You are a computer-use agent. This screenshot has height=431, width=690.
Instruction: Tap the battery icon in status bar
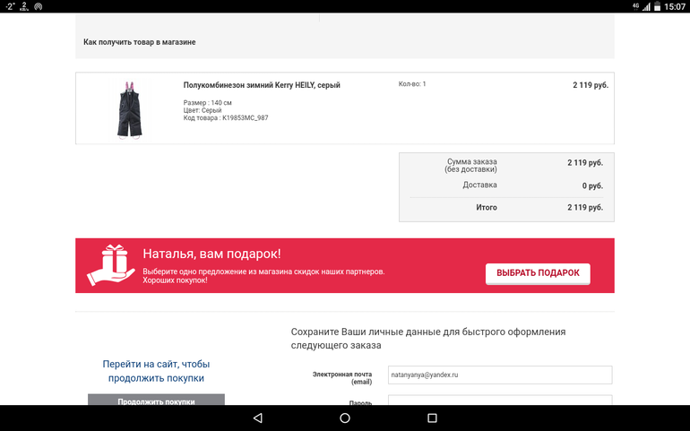pyautogui.click(x=657, y=6)
